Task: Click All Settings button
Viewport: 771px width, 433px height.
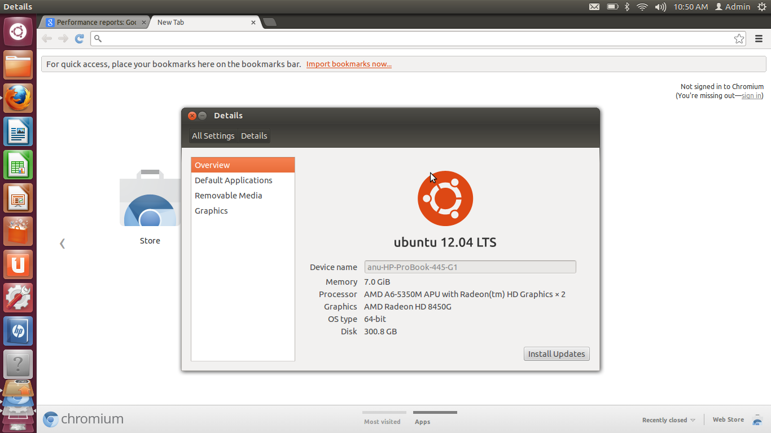Action: [213, 136]
